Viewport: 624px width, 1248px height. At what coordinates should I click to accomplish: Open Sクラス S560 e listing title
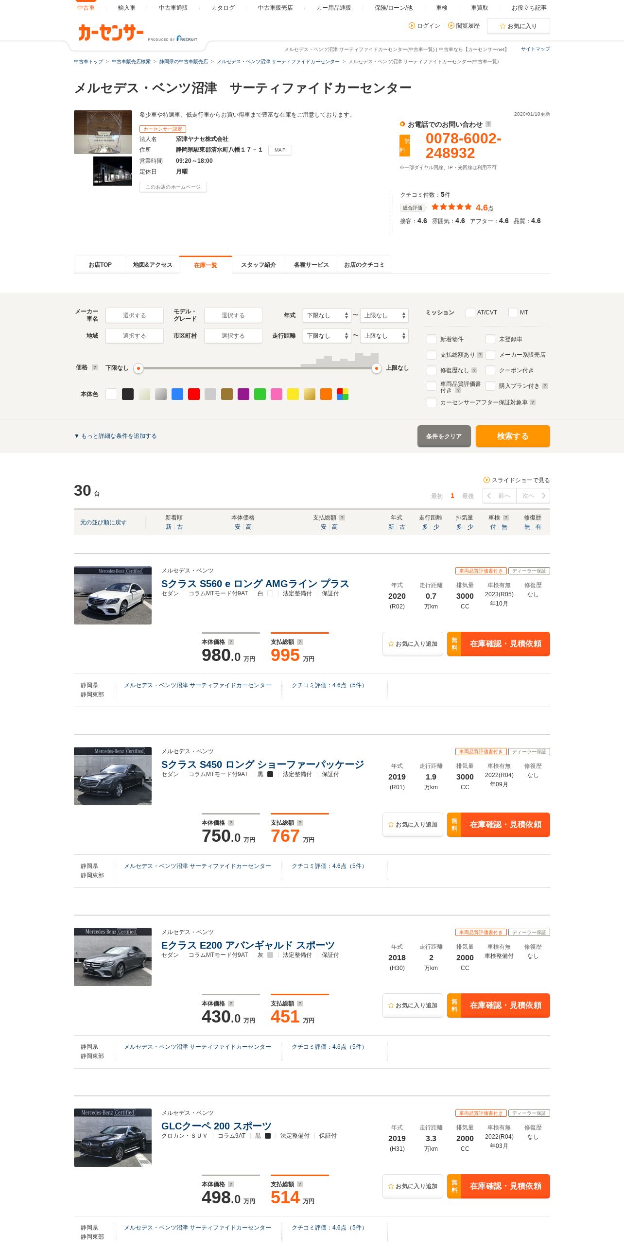[255, 584]
